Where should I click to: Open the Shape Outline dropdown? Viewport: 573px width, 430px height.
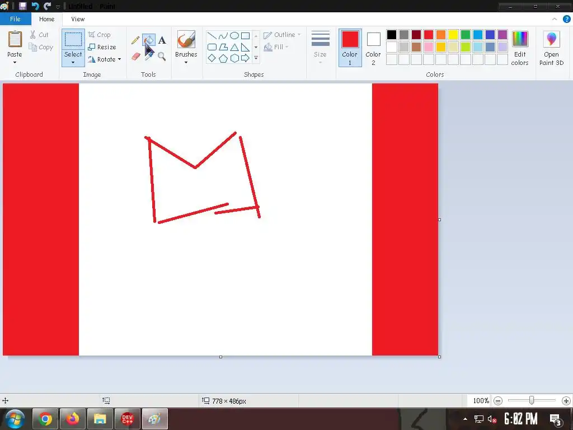pyautogui.click(x=282, y=35)
